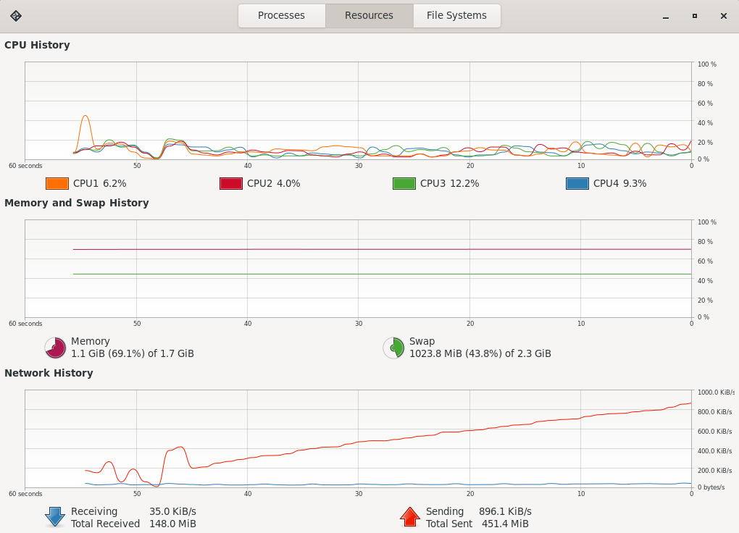Click the blue Receiving arrow icon
This screenshot has height=533, width=739.
[x=55, y=517]
